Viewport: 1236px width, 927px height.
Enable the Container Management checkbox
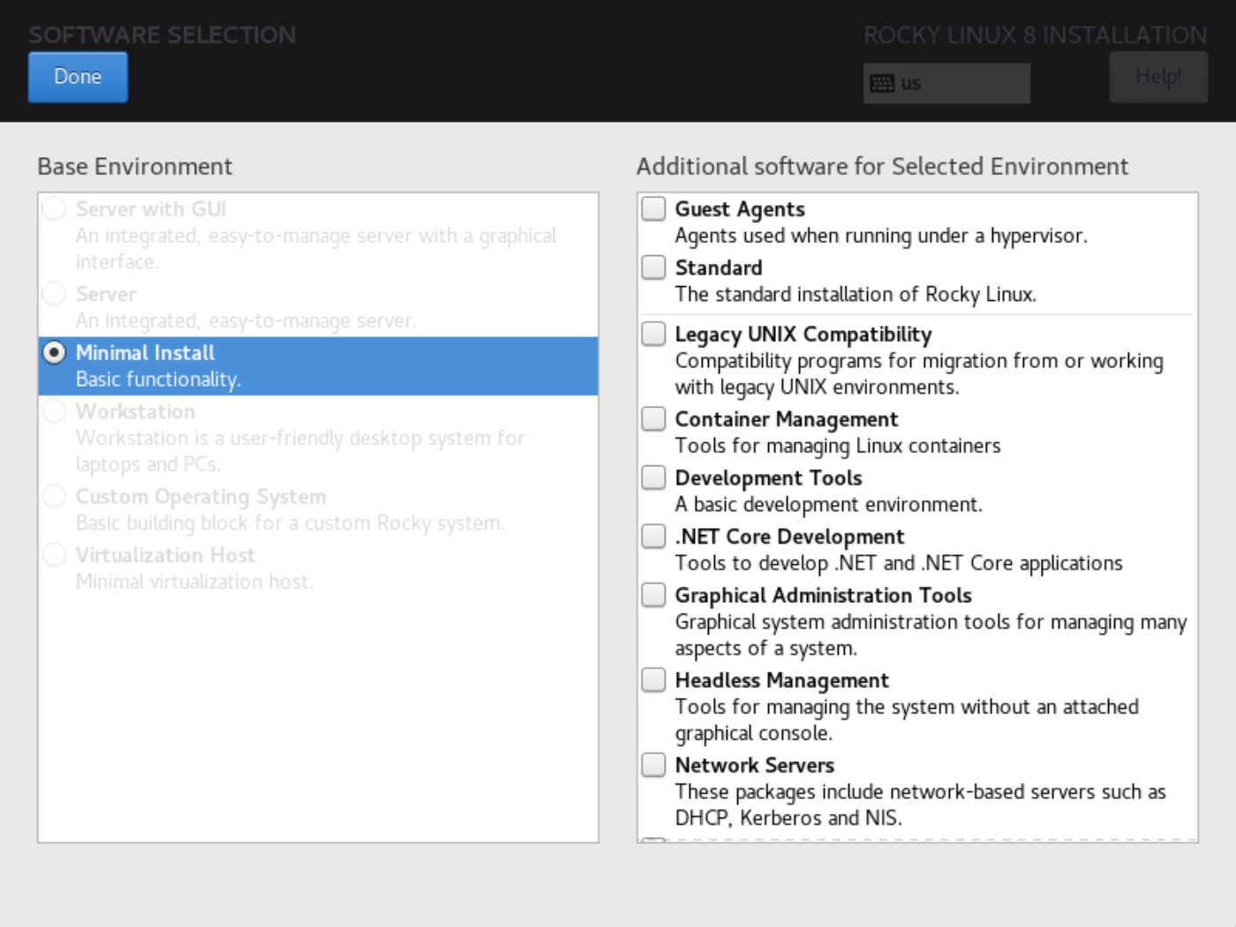tap(653, 418)
